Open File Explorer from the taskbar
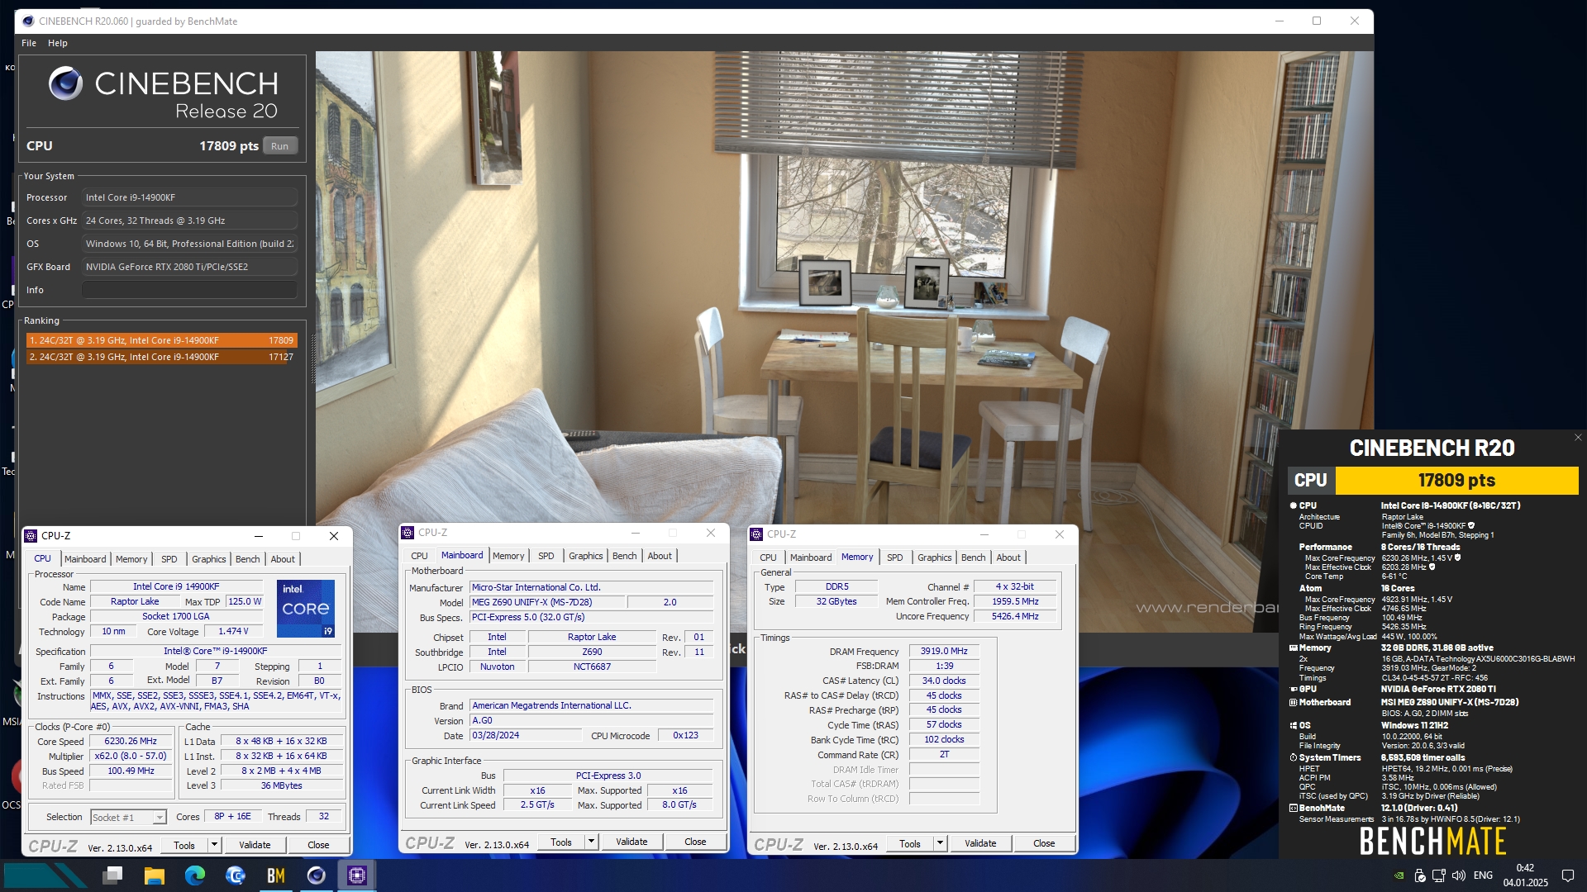The height and width of the screenshot is (892, 1587). click(155, 875)
